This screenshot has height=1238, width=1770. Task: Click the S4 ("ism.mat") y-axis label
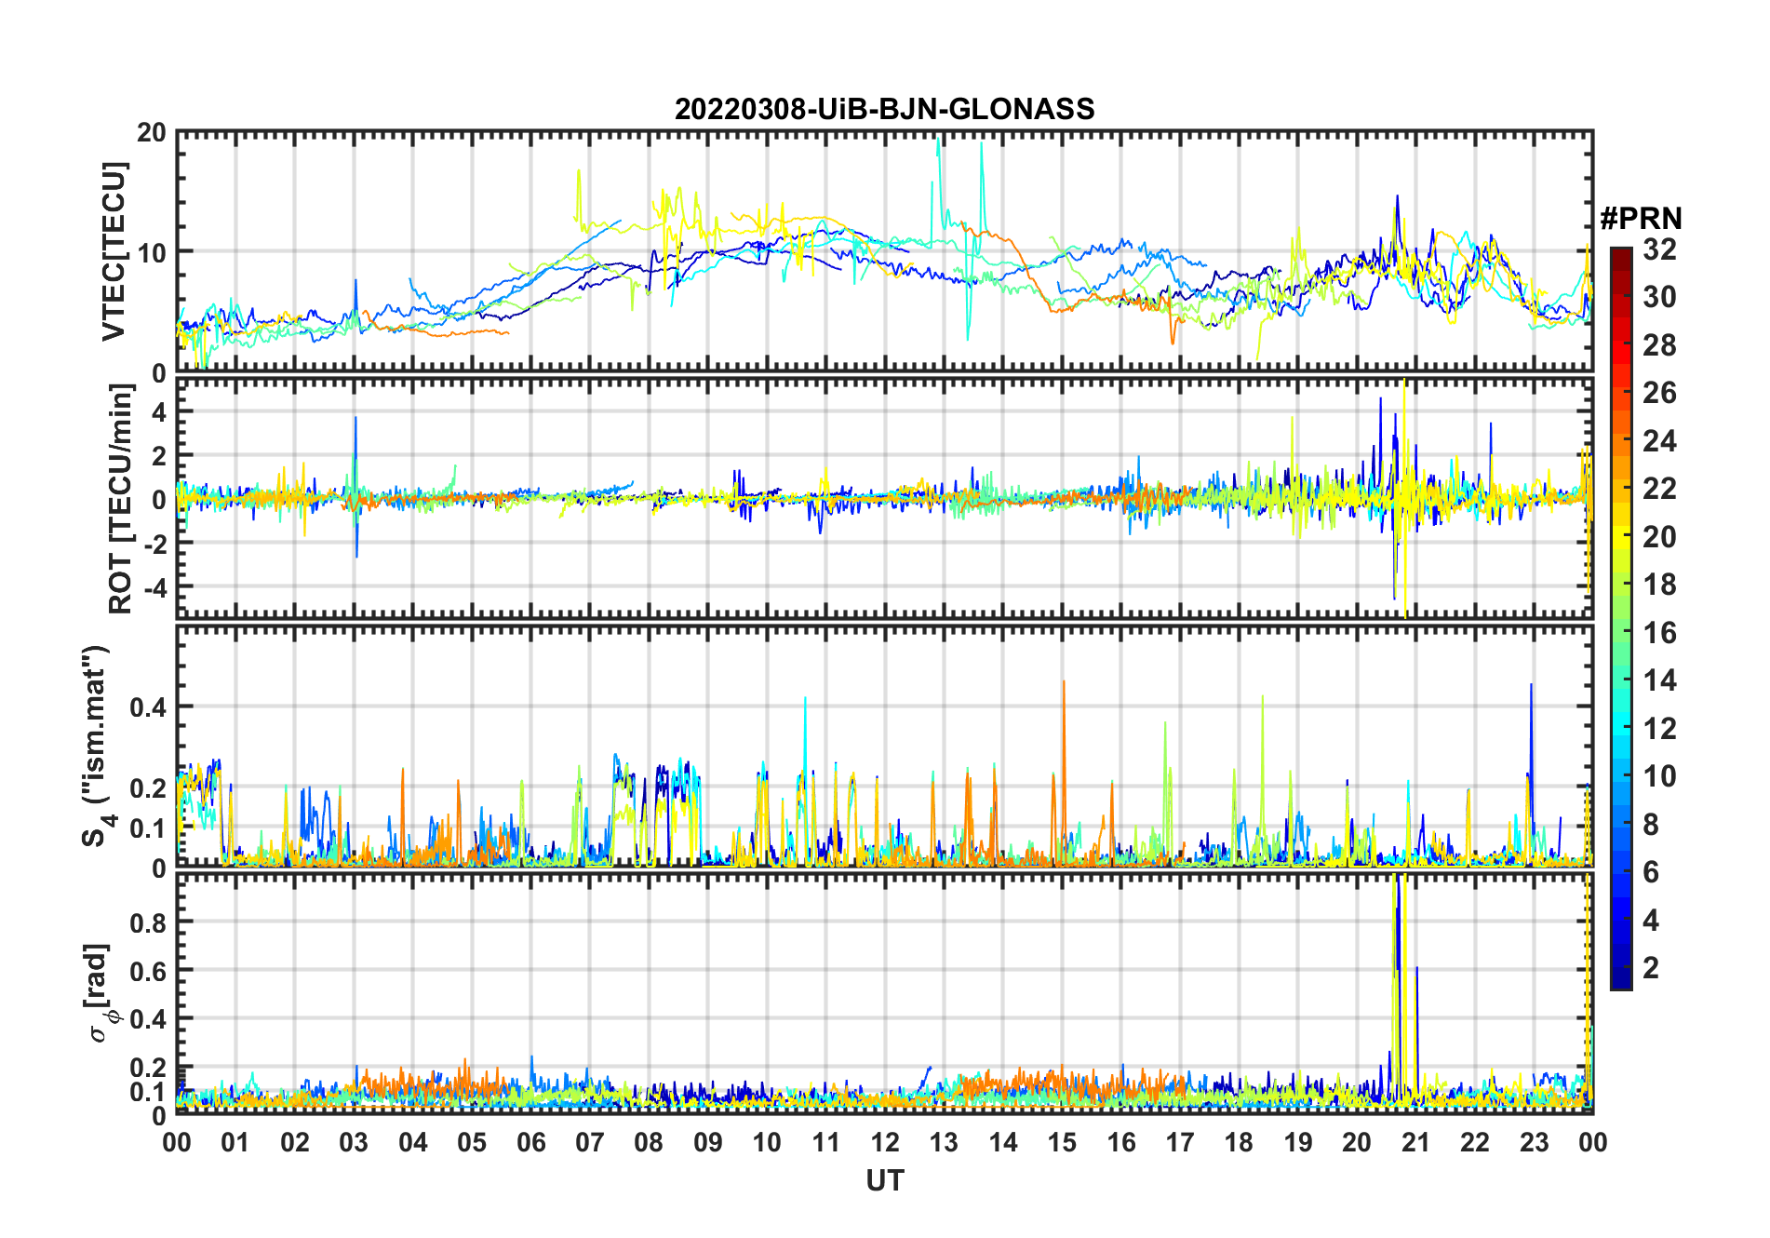tap(97, 747)
